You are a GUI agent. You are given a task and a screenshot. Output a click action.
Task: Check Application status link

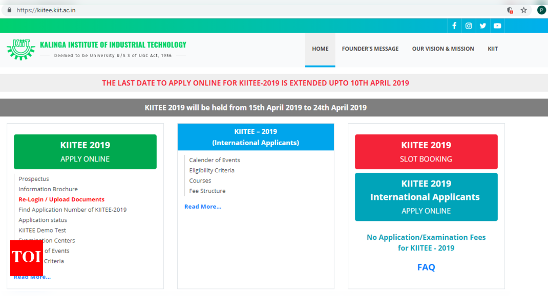tap(43, 220)
